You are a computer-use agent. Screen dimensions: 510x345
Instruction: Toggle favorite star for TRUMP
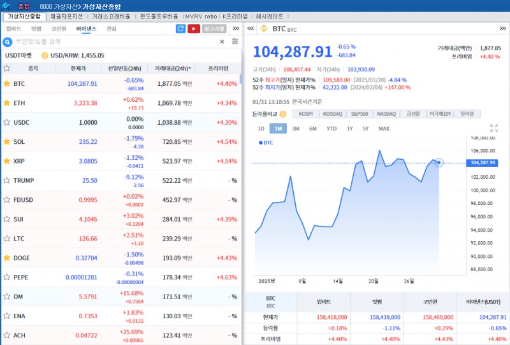tap(6, 180)
